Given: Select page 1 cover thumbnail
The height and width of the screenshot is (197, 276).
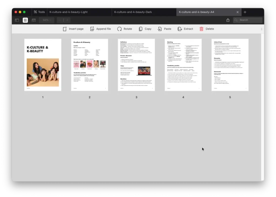Looking at the screenshot, I should point(43,65).
